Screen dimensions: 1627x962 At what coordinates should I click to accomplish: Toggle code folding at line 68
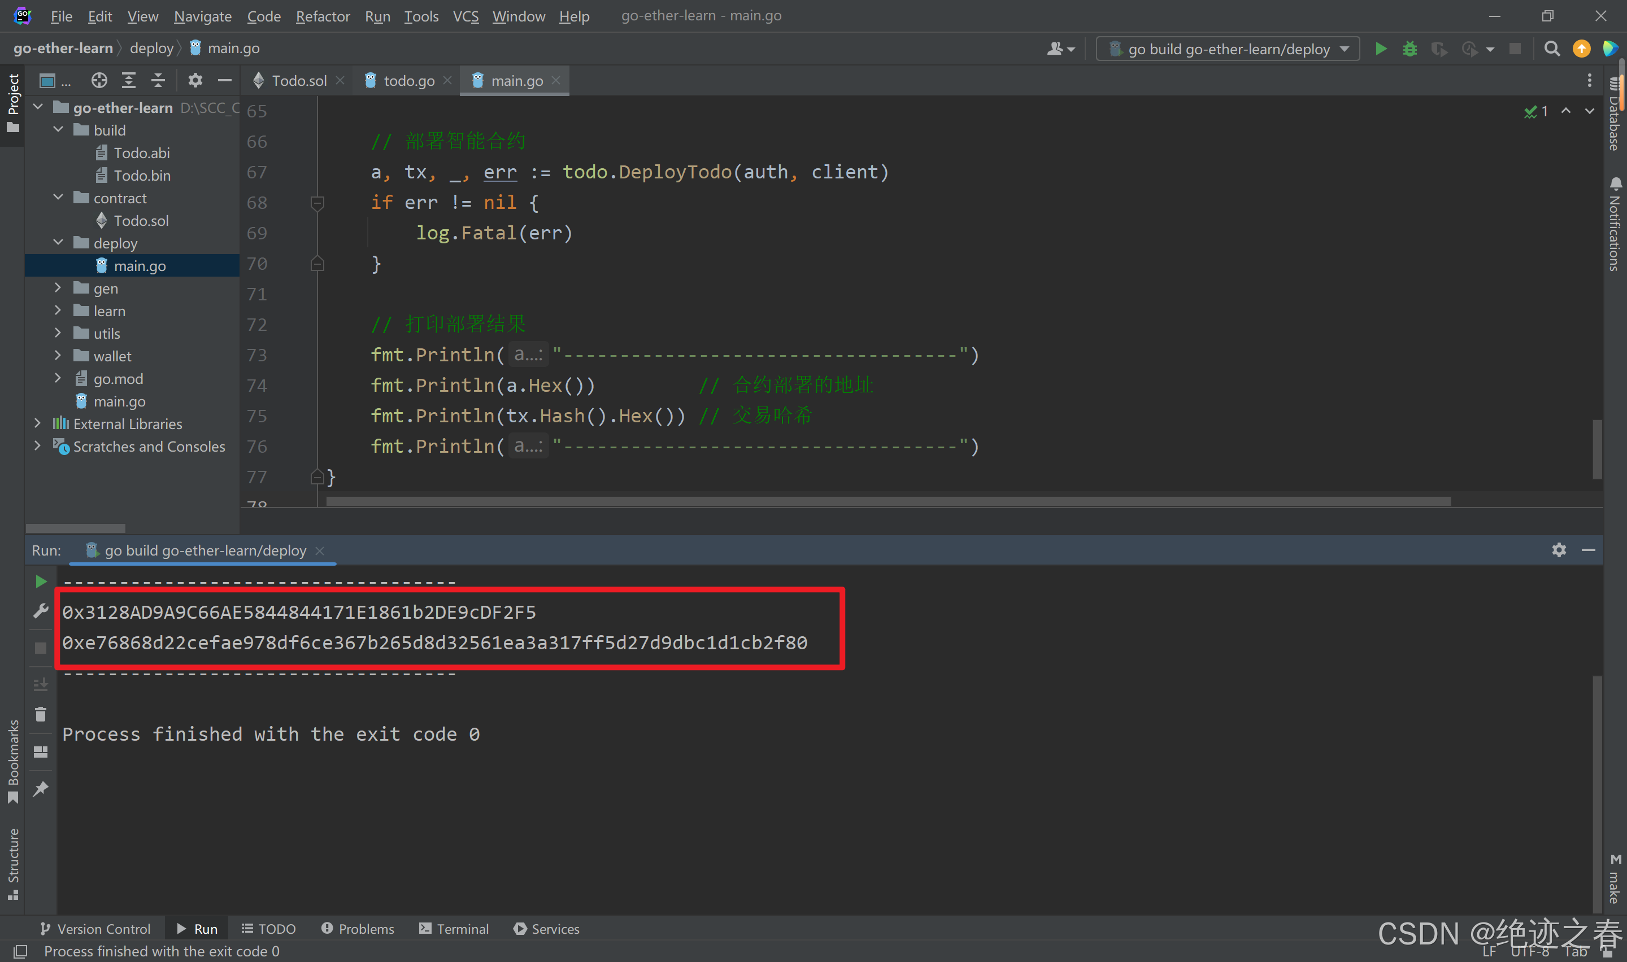pyautogui.click(x=317, y=204)
